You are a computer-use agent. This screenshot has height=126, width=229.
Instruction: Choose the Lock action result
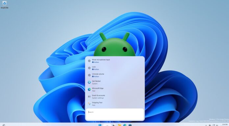click(115, 68)
